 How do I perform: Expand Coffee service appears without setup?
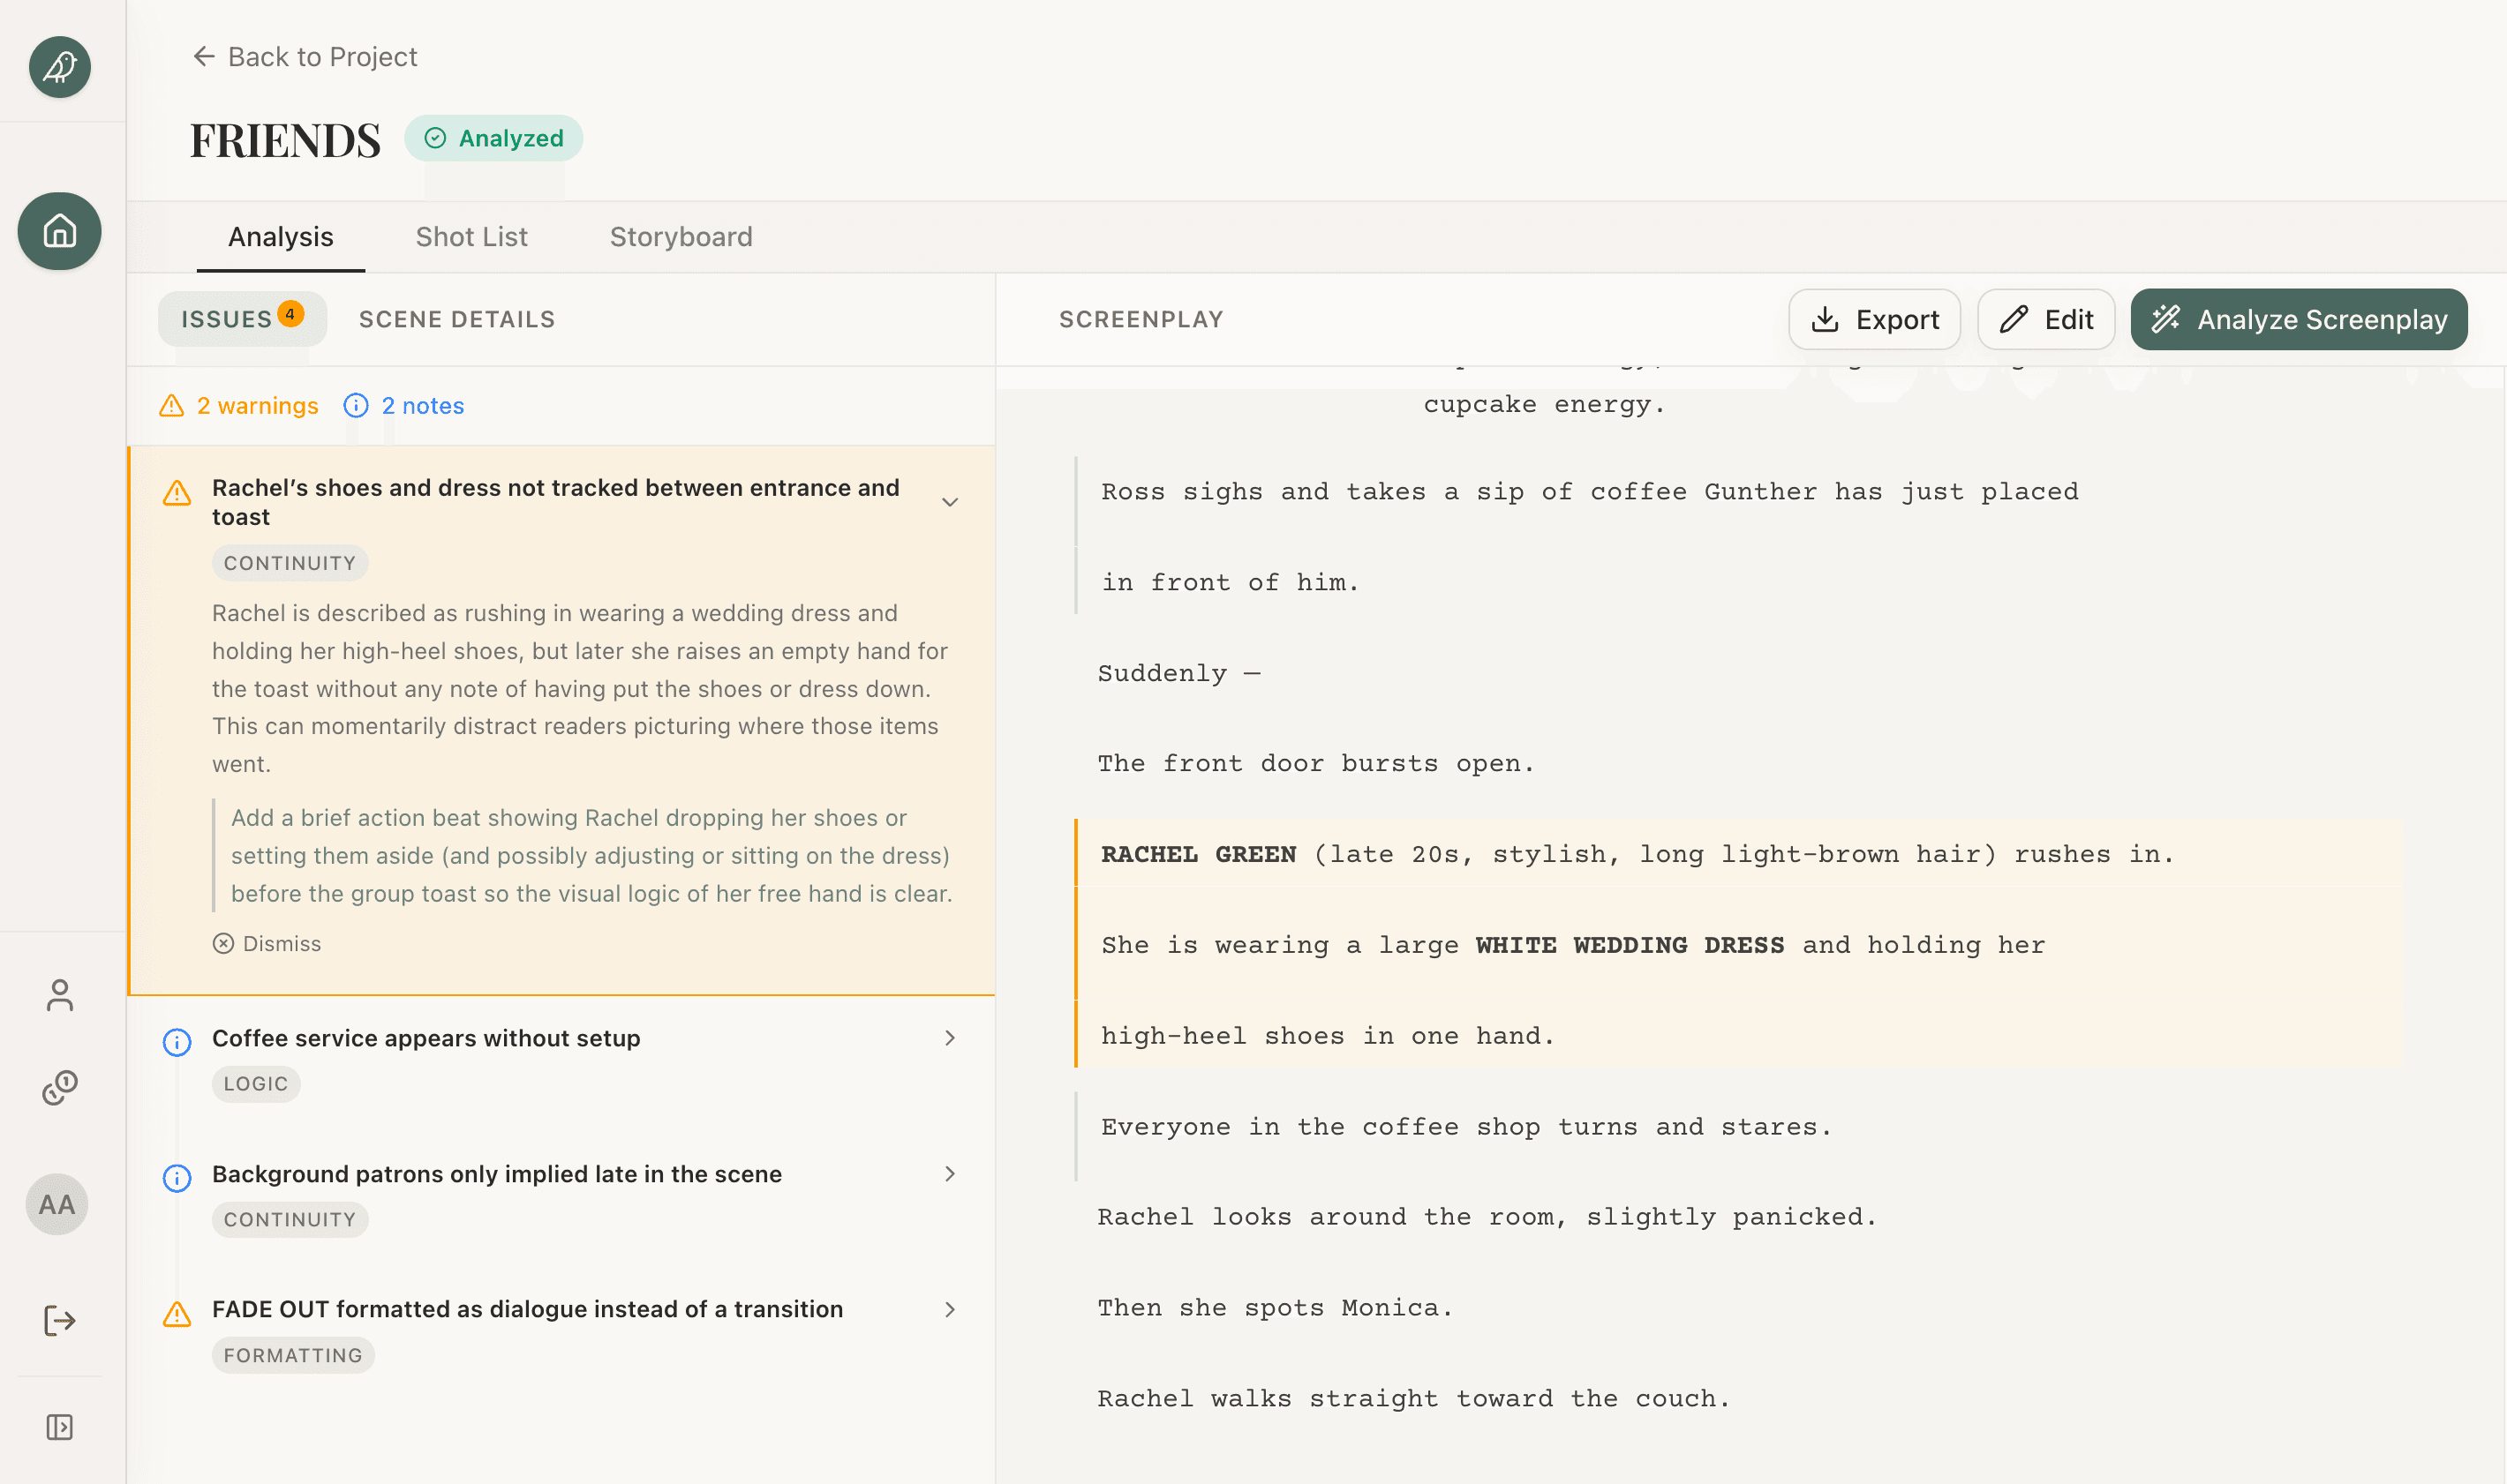click(951, 1038)
